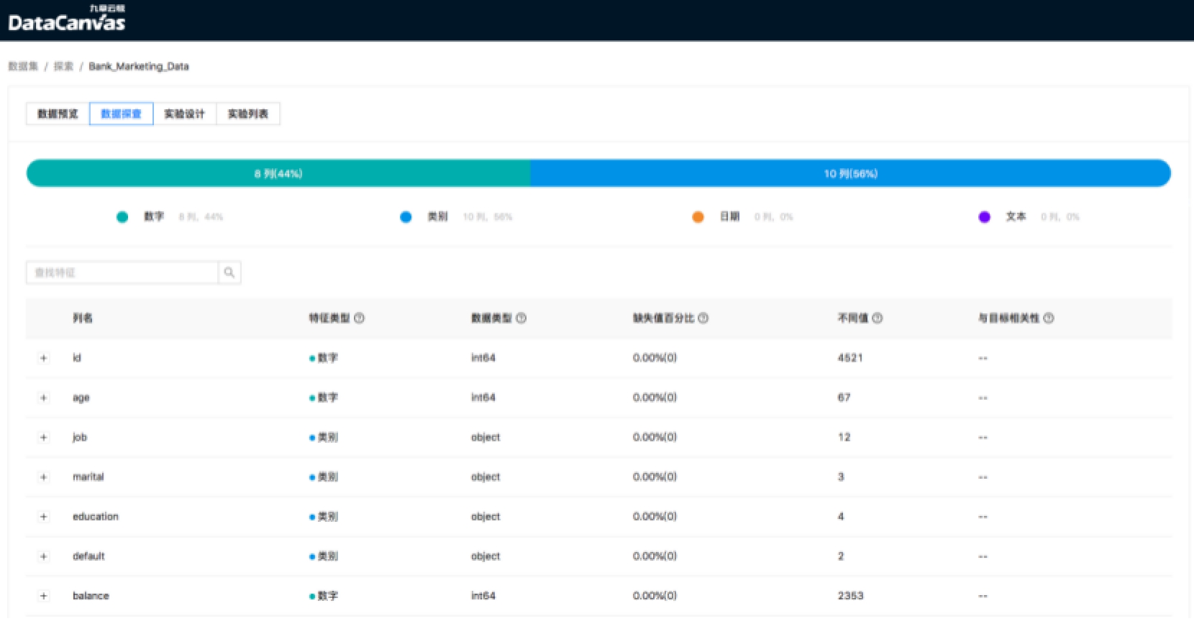Click object data type in job row
The height and width of the screenshot is (621, 1194).
[486, 437]
